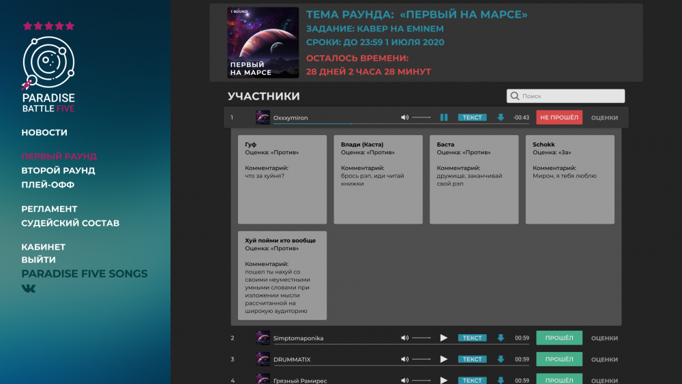Download the DRUMMATIX track
This screenshot has width=682, height=384.
click(501, 359)
